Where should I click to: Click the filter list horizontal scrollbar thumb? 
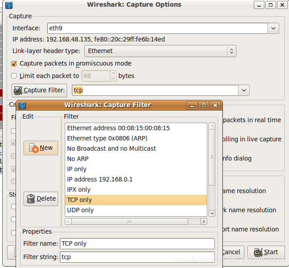(130, 221)
